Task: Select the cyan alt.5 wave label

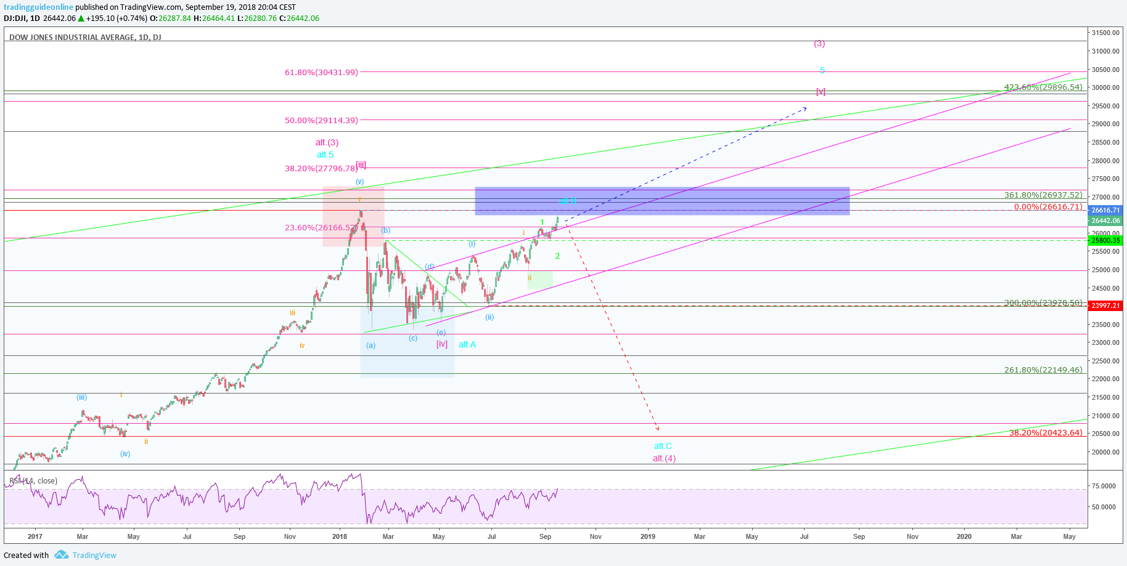Action: [325, 155]
